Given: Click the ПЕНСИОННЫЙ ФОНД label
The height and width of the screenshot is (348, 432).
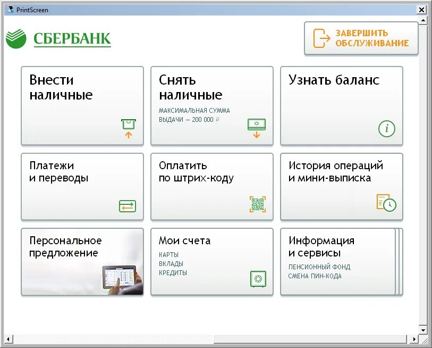Looking at the screenshot, I should [x=319, y=267].
